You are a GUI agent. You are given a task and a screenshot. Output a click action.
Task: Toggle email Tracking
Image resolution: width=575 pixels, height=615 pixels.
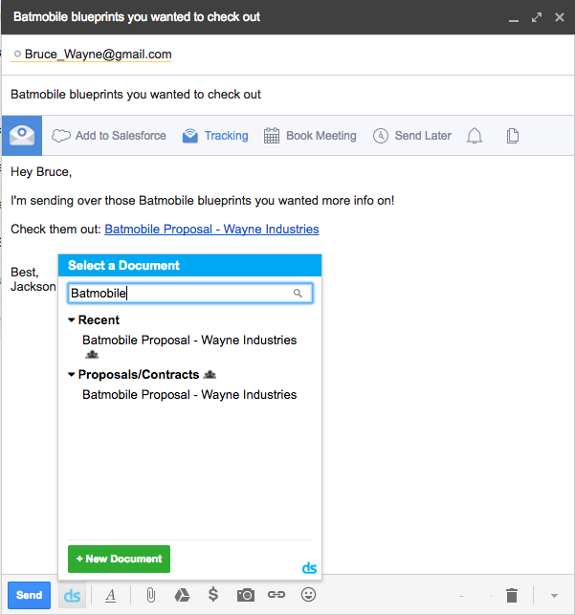tap(215, 136)
